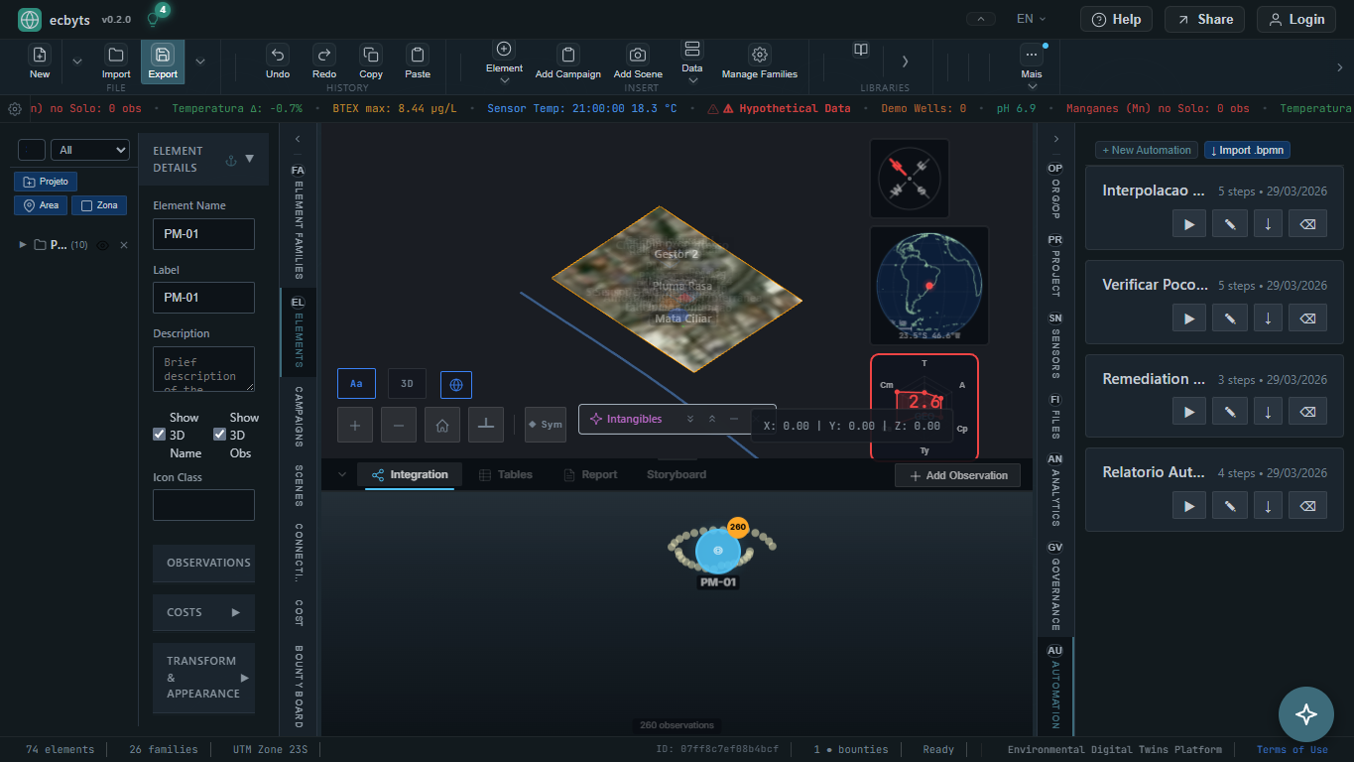This screenshot has width=1354, height=762.
Task: Expand the Costs section
Action: [203, 612]
